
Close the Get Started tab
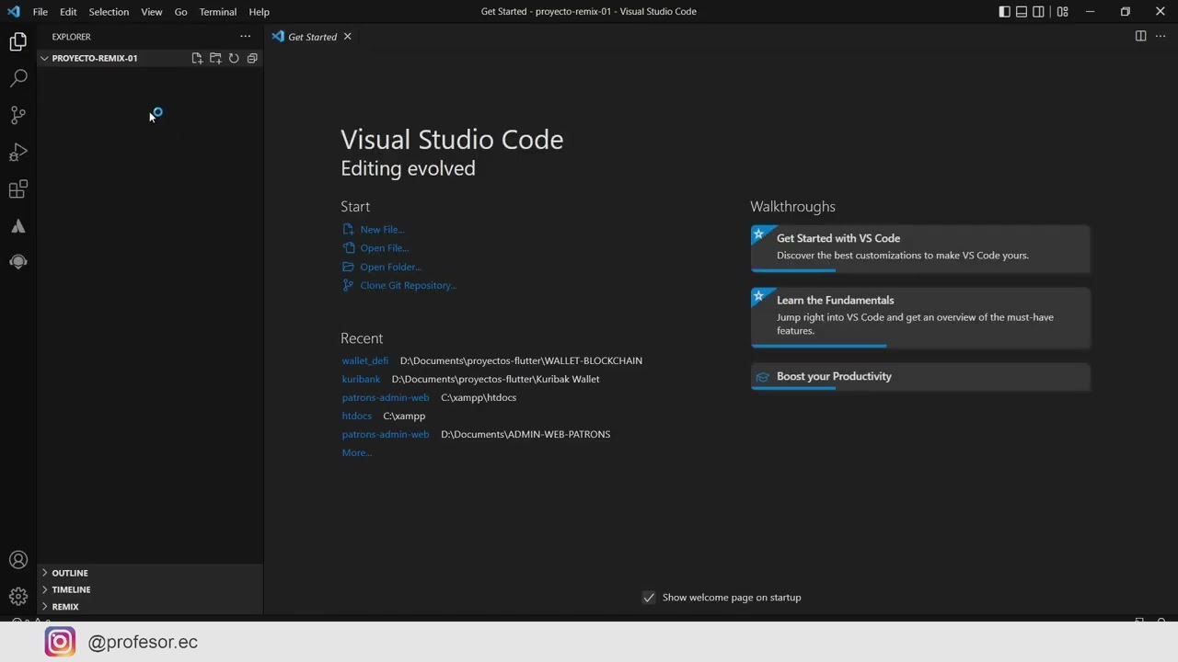pos(347,37)
